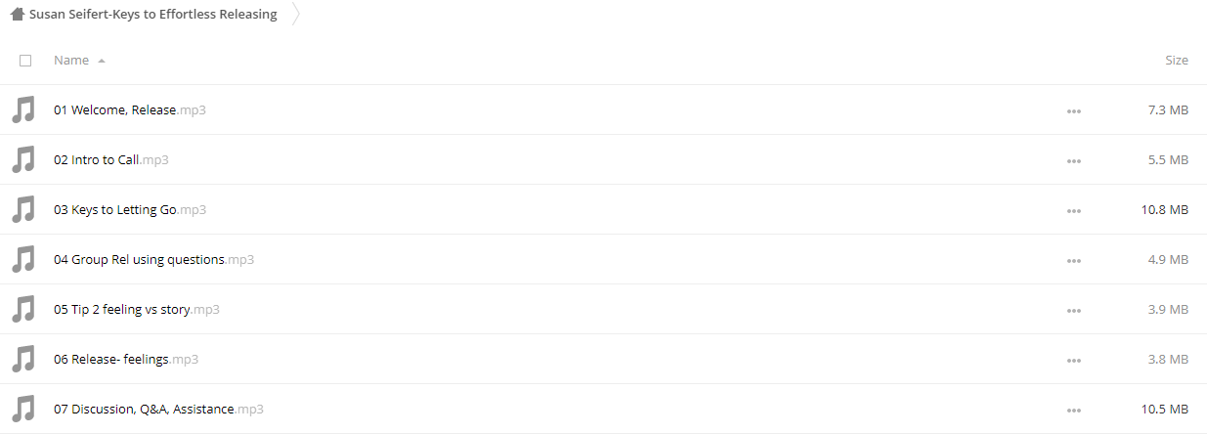Sort files by the Name column
The image size is (1207, 434).
pos(71,60)
